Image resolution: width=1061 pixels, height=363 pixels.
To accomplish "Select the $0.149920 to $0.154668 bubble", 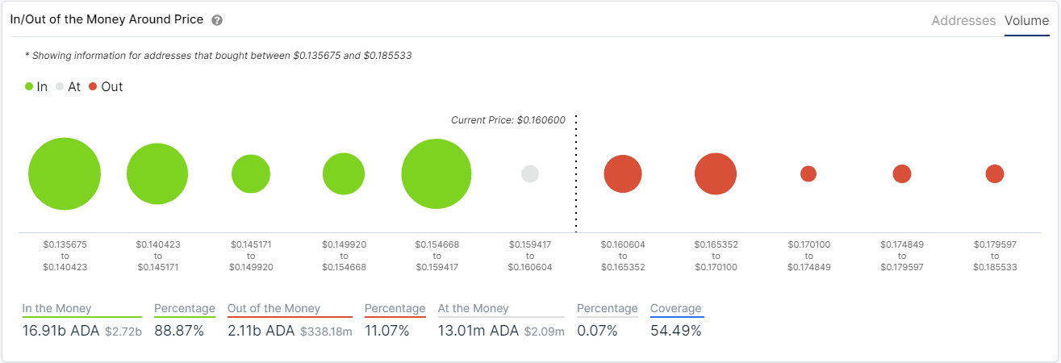I will (344, 174).
